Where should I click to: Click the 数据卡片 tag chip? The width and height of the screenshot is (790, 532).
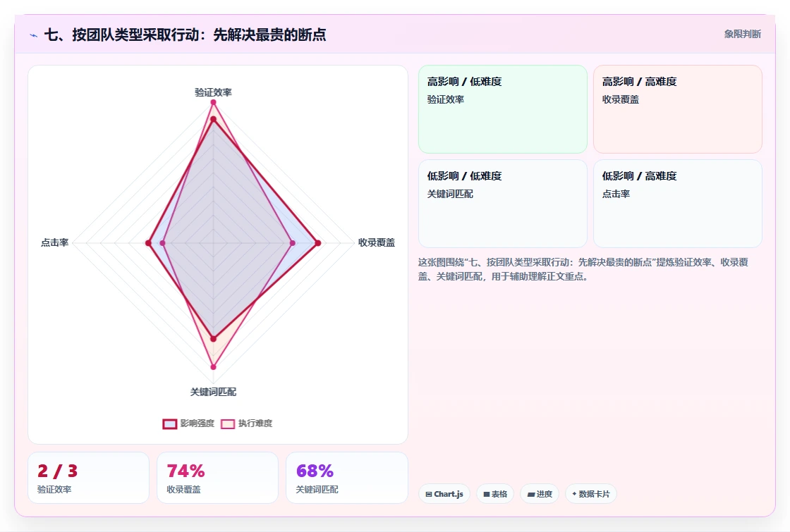(591, 494)
